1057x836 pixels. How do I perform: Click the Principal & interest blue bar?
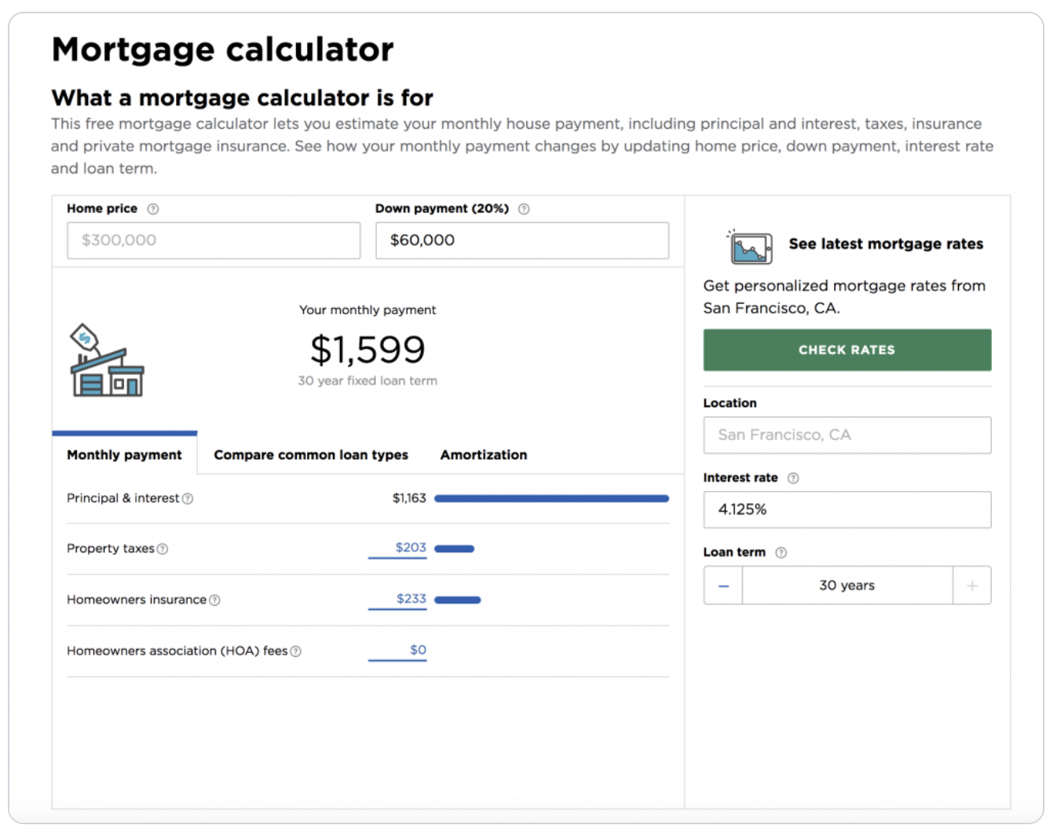[551, 499]
